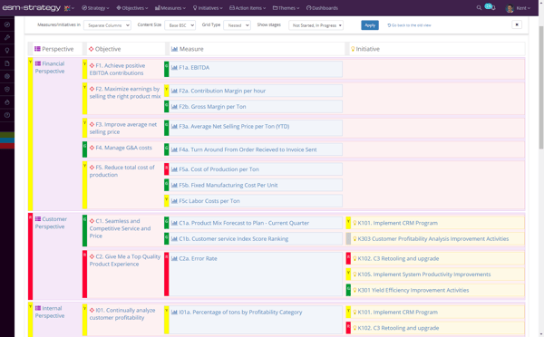Open the Objectives menu
This screenshot has height=337, width=544.
click(132, 8)
